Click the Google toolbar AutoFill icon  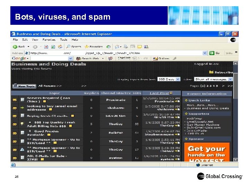135,59
